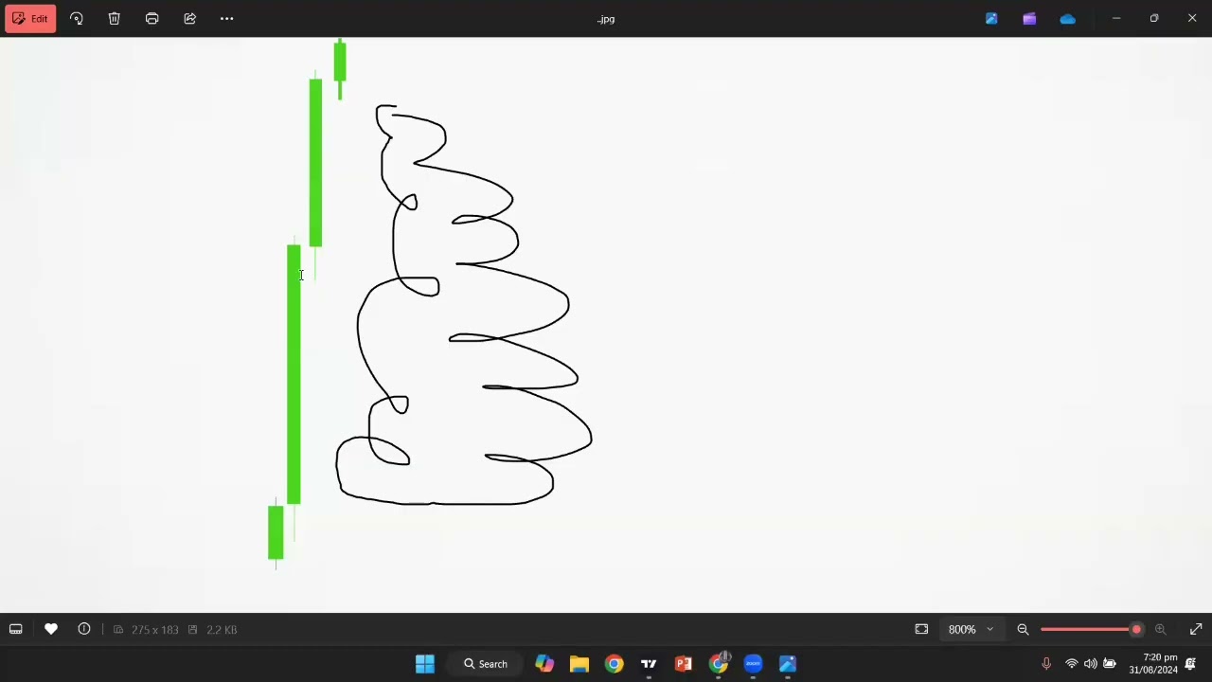
Task: Open TradingView from the taskbar
Action: click(x=649, y=664)
